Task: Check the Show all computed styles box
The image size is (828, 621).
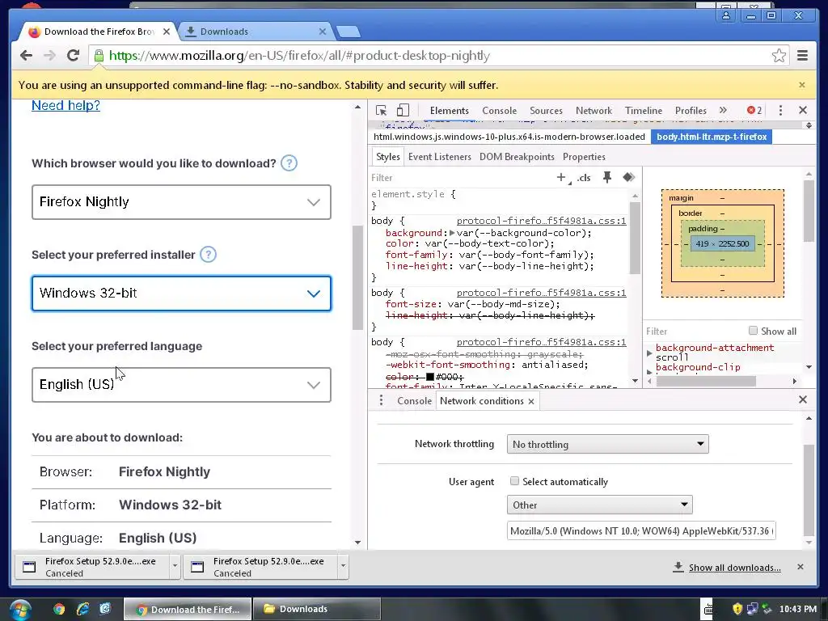Action: 753,331
